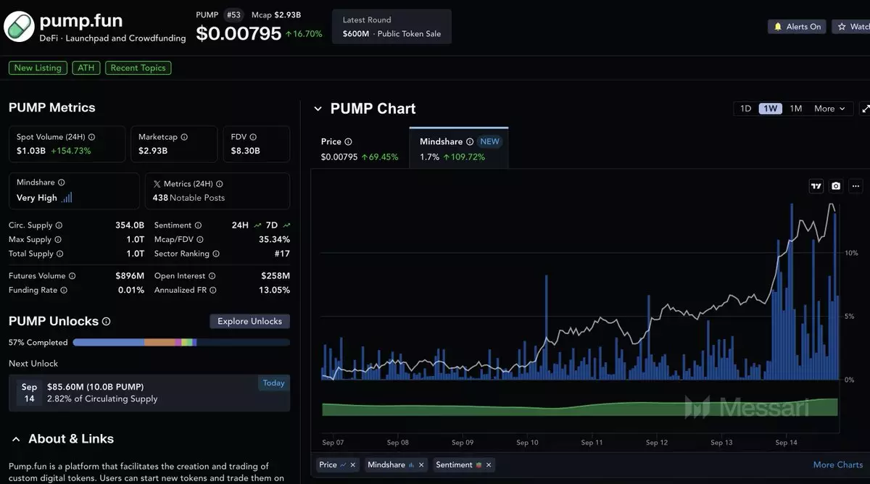Click the Sep 10 date on chart axis

tap(527, 443)
